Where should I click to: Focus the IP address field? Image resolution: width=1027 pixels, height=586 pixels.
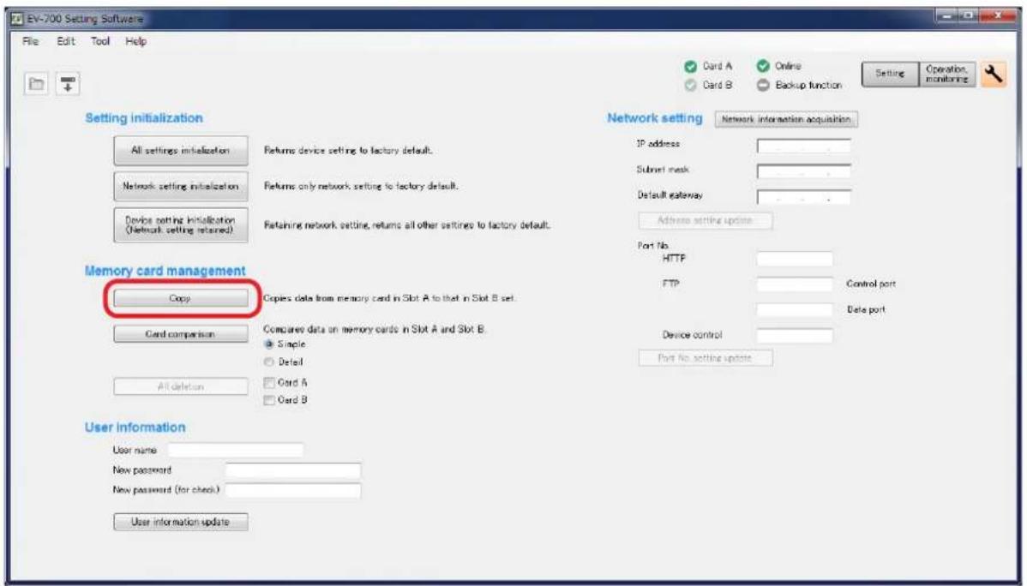(803, 146)
